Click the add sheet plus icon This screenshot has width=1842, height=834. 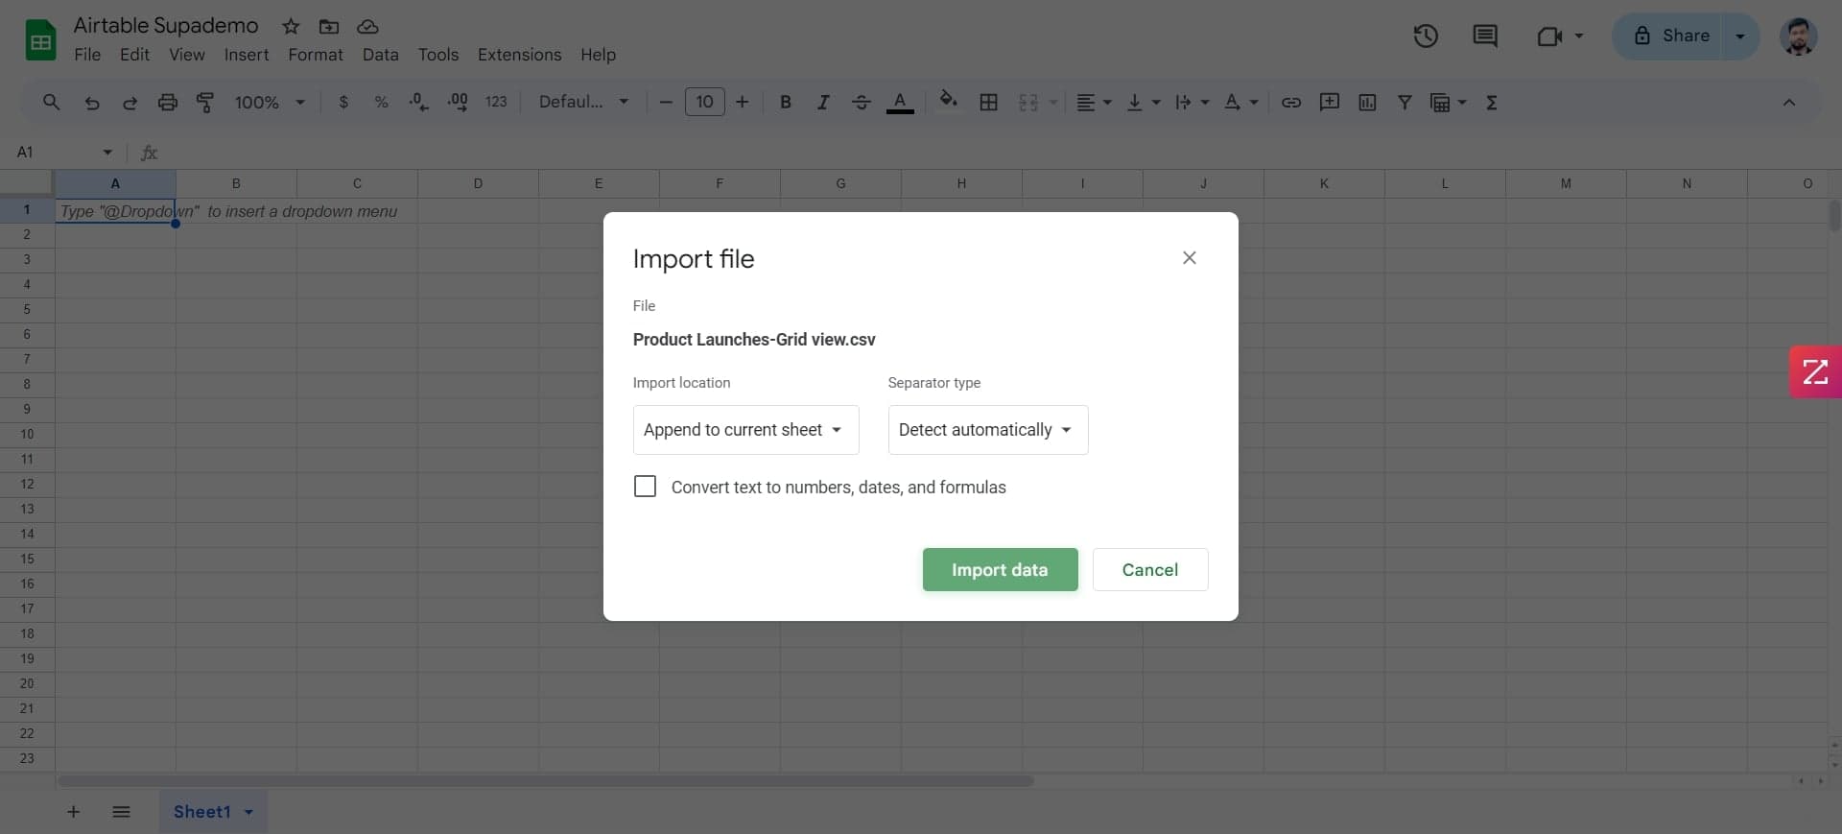click(73, 812)
